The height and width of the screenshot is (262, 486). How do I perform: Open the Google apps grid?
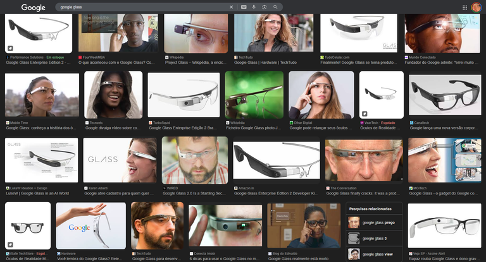point(464,8)
